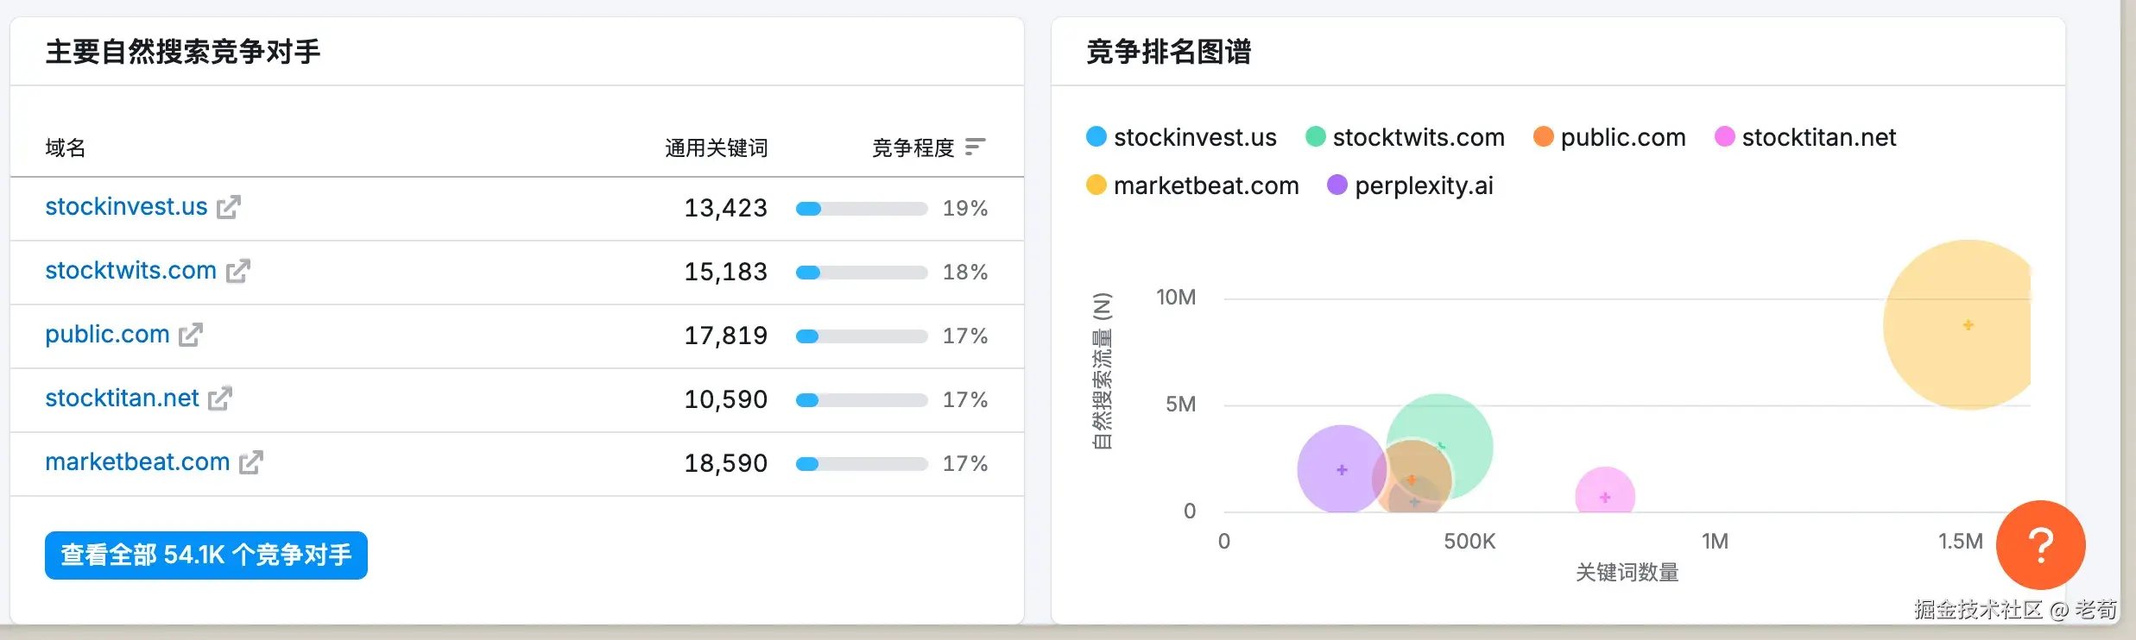
Task: Open external link icon beside public.com
Action: coord(191,335)
